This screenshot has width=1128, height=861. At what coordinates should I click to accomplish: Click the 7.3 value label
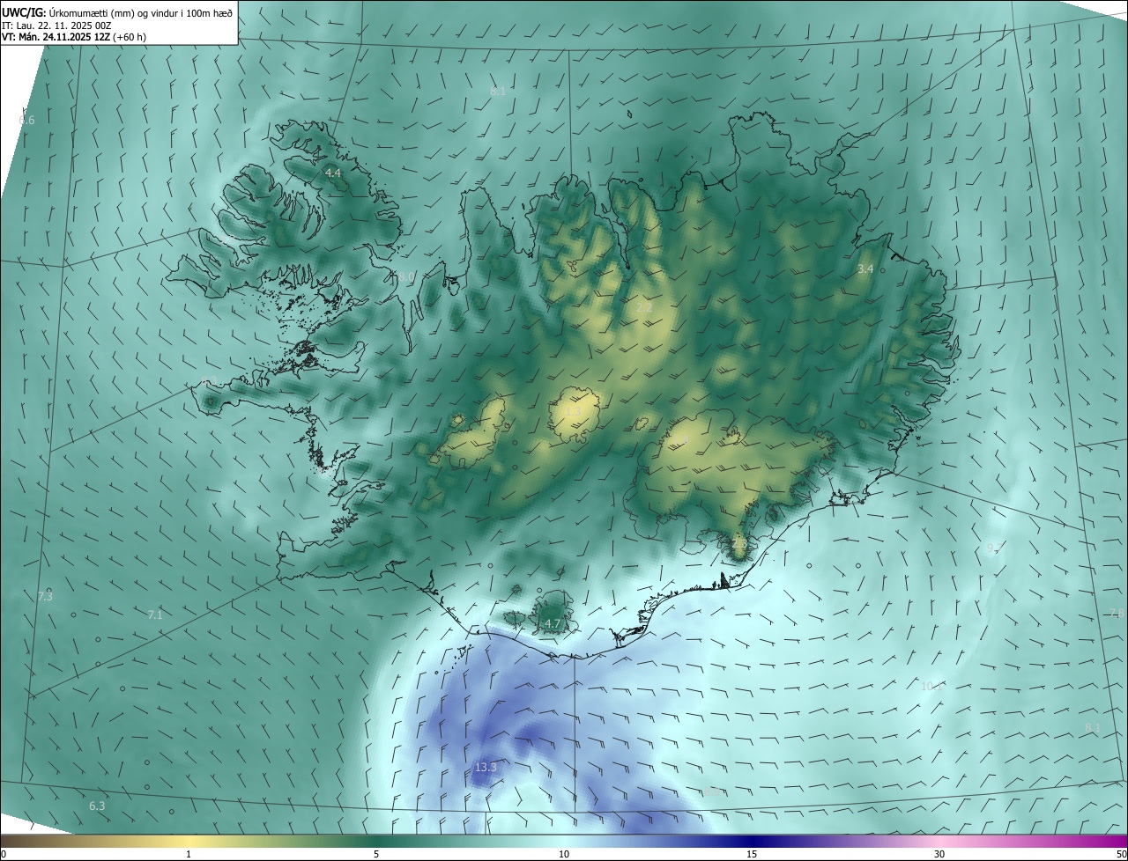(45, 597)
